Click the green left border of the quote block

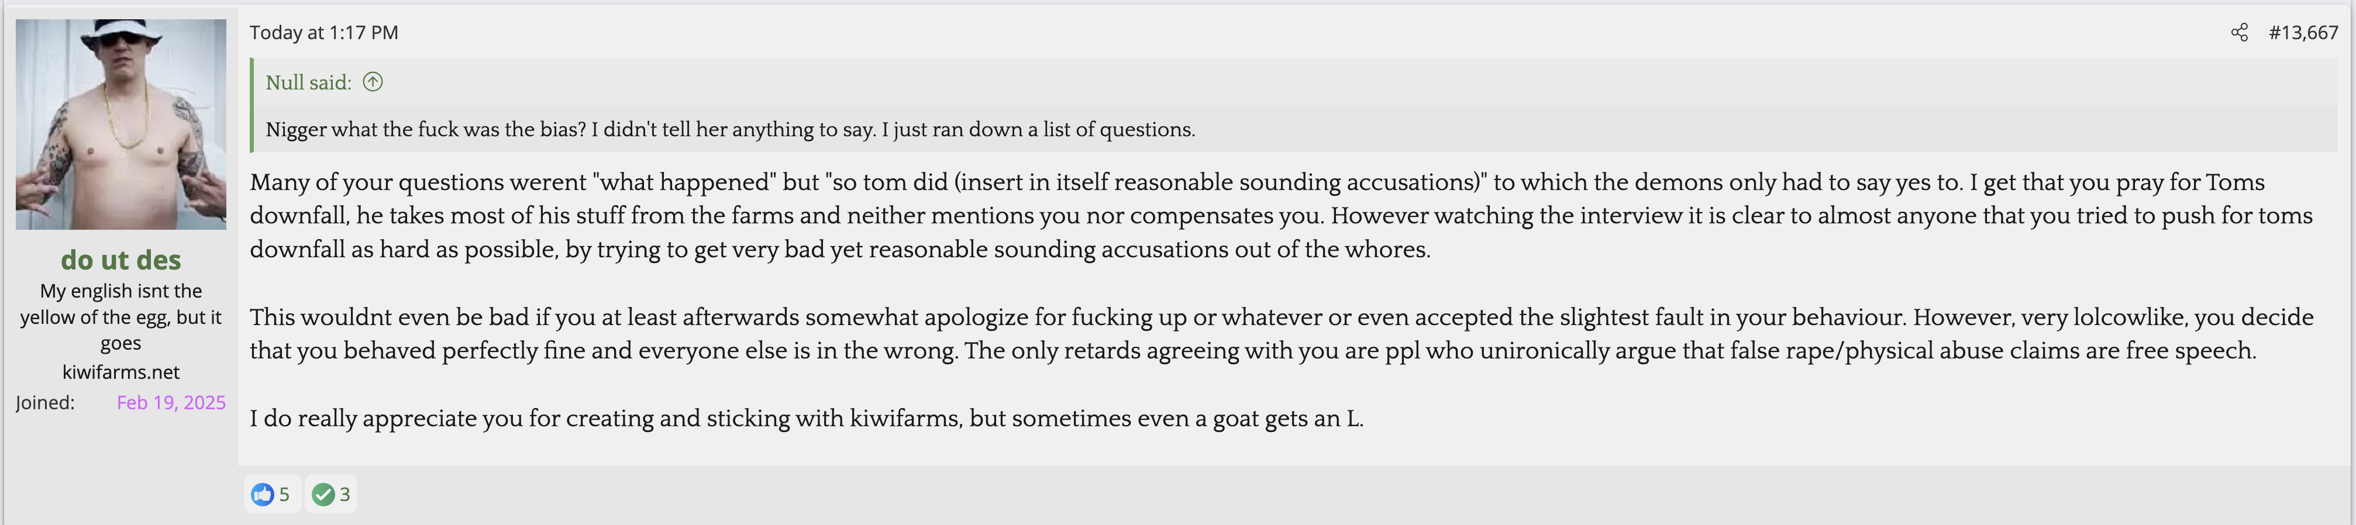252,105
